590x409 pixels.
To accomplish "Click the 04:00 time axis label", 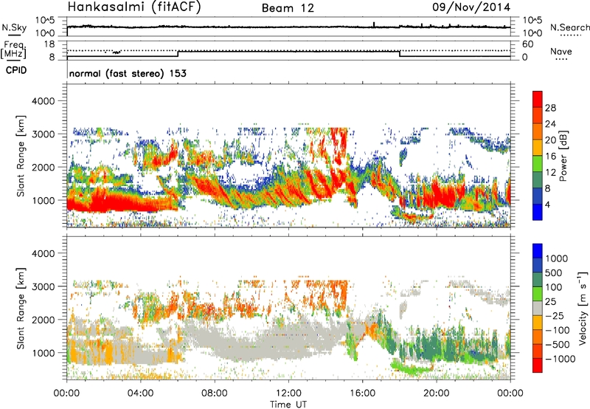I will coord(140,393).
